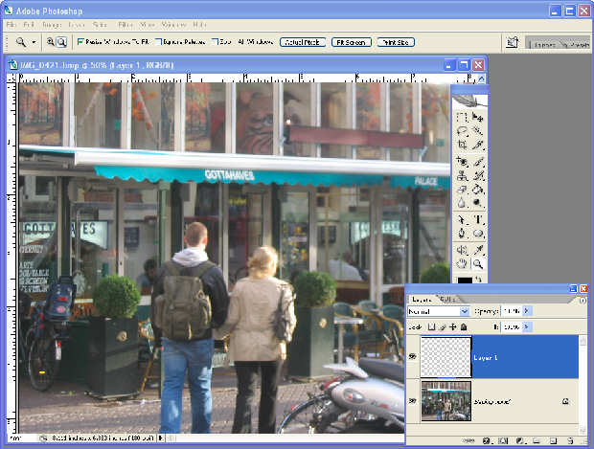This screenshot has width=594, height=449.
Task: Select the Lasso tool
Action: [462, 131]
